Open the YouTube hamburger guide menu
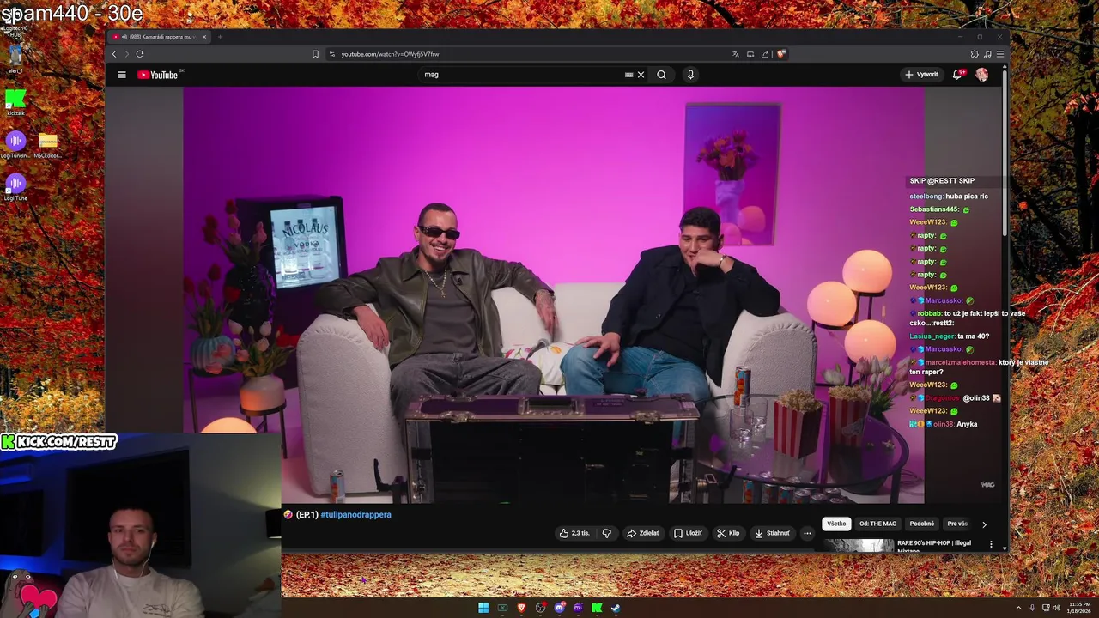Screen dimensions: 1099x618 122,75
